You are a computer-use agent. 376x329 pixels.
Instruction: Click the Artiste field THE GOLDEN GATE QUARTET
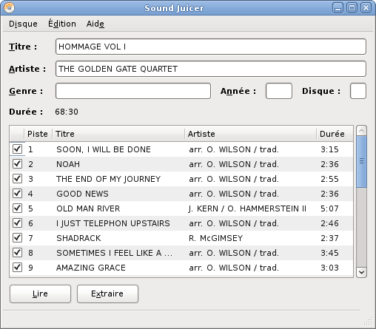(x=211, y=69)
